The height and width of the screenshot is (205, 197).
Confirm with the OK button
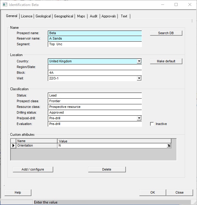pos(152,192)
